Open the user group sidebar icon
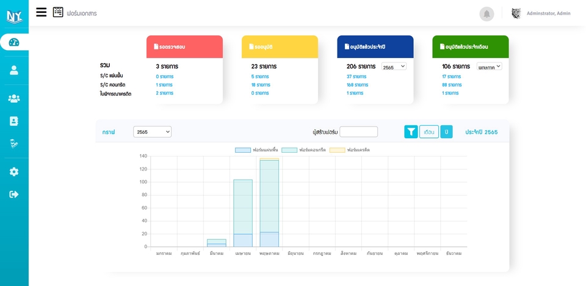The height and width of the screenshot is (286, 586). (14, 98)
